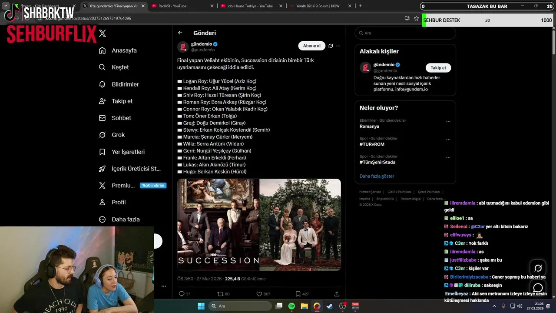556x313 pixels.
Task: Click floating chat messages button
Action: [538, 288]
